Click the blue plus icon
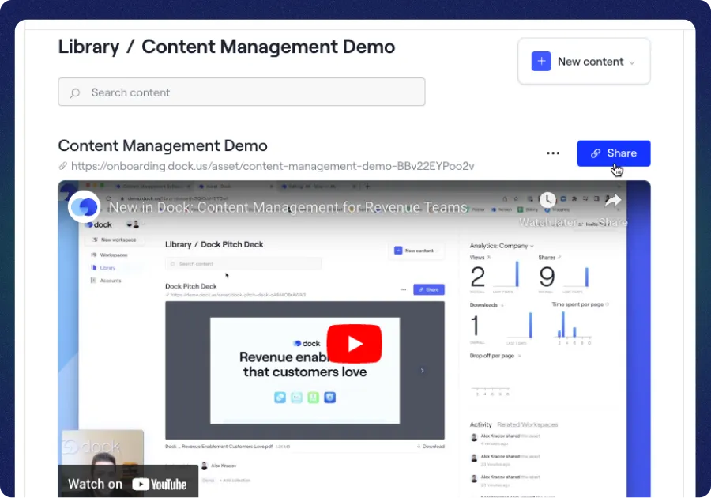The width and height of the screenshot is (711, 498). (541, 61)
